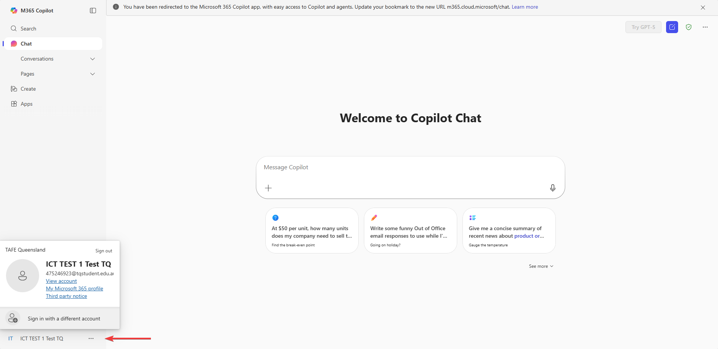Open the Third party notice link
718x349 pixels.
66,296
